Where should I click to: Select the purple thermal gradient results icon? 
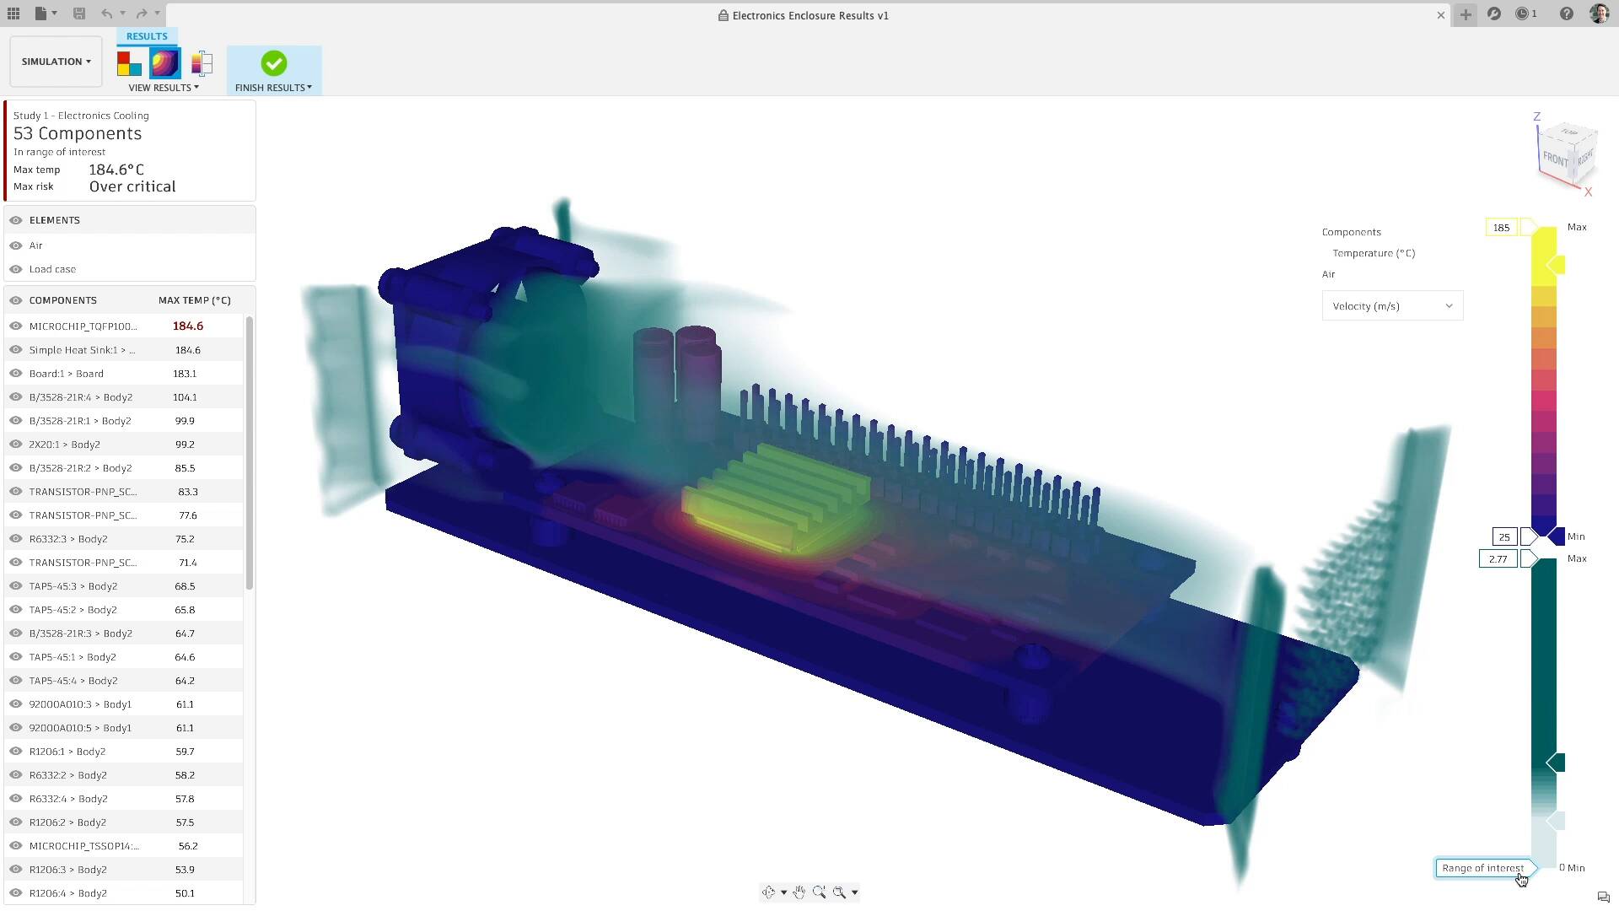point(165,63)
